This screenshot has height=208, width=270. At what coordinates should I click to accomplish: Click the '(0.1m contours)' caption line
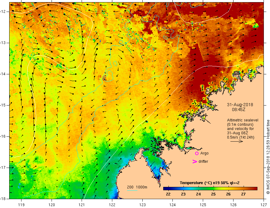(240, 124)
